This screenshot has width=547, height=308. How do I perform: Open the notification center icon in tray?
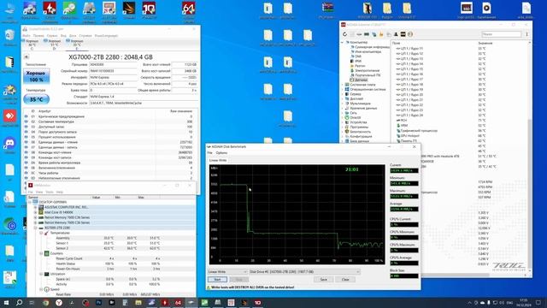click(538, 302)
